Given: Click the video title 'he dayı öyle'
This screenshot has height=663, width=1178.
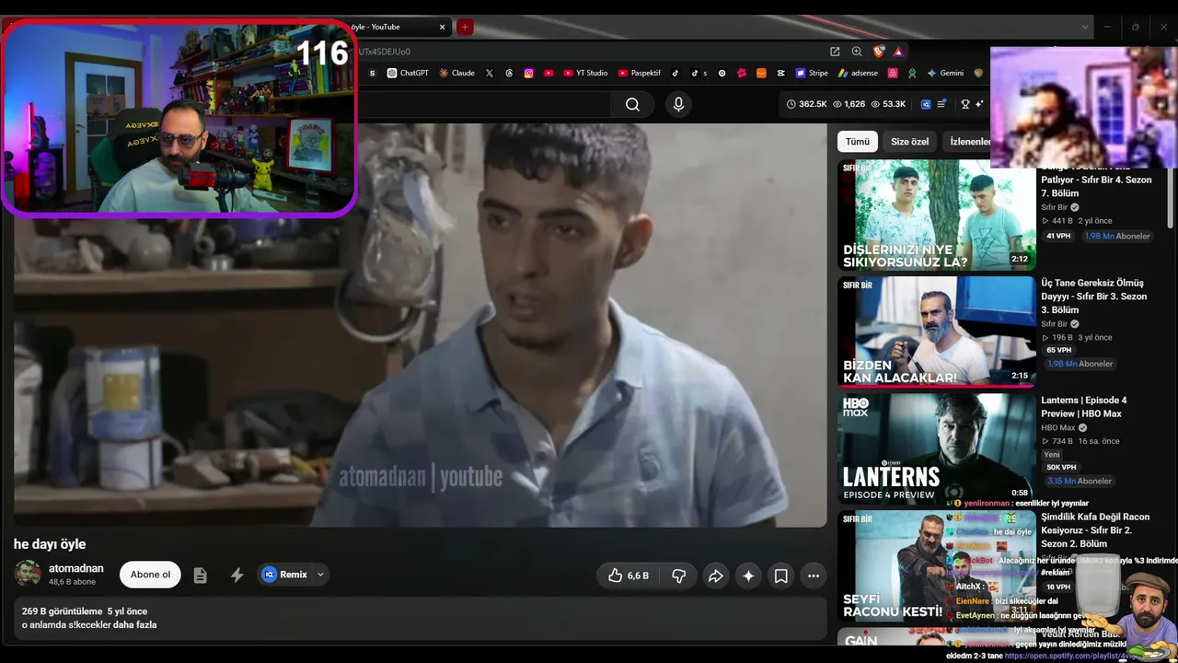Looking at the screenshot, I should click(50, 544).
